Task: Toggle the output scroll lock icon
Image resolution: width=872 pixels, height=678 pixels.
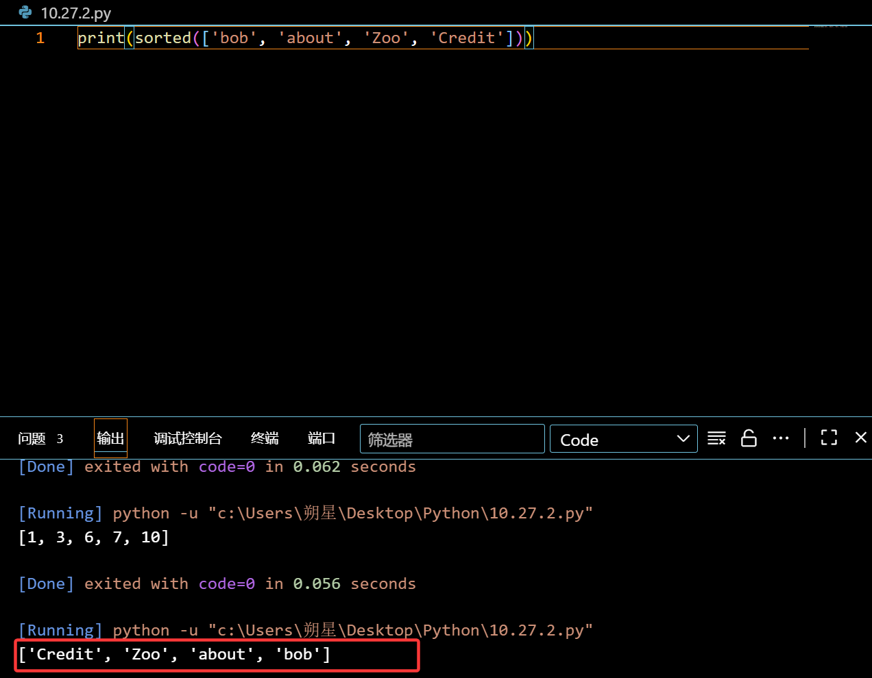Action: pos(749,438)
